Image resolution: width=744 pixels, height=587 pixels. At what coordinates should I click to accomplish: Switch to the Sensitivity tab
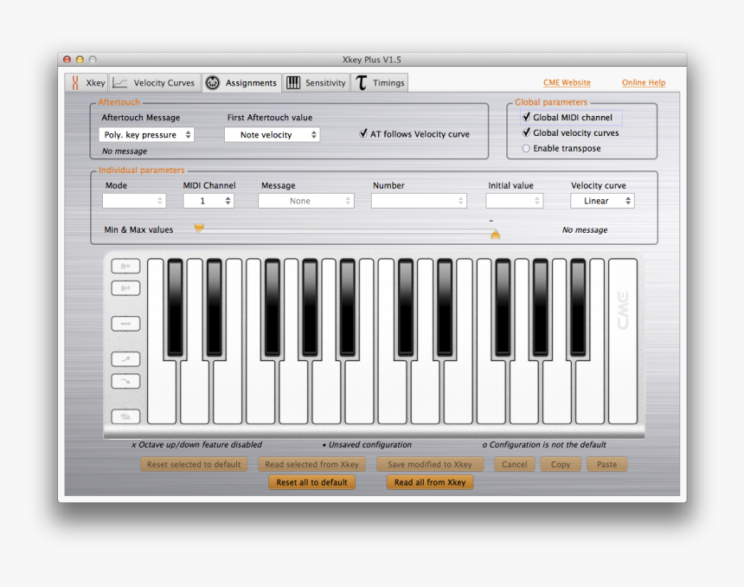[317, 82]
